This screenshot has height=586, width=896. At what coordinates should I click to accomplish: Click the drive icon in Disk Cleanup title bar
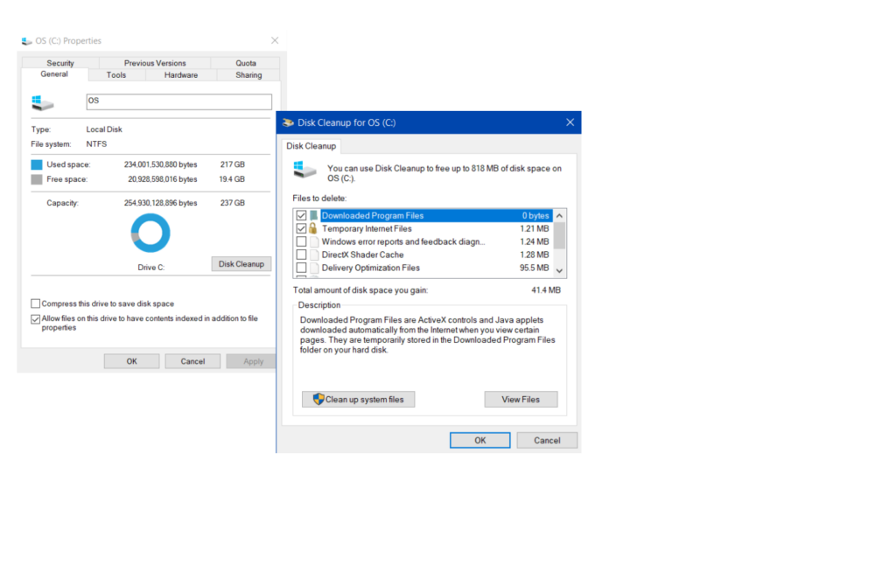(289, 122)
